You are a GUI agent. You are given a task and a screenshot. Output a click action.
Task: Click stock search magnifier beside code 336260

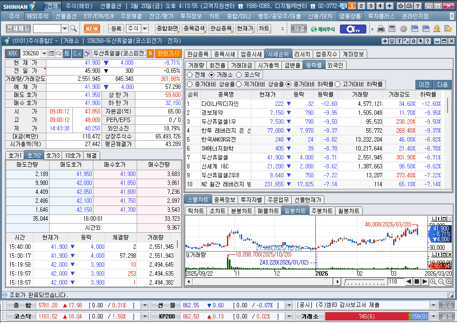click(x=59, y=53)
